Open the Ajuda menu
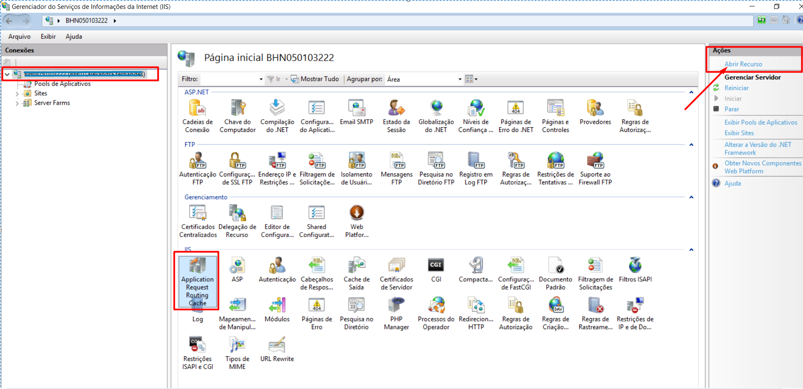 tap(74, 36)
